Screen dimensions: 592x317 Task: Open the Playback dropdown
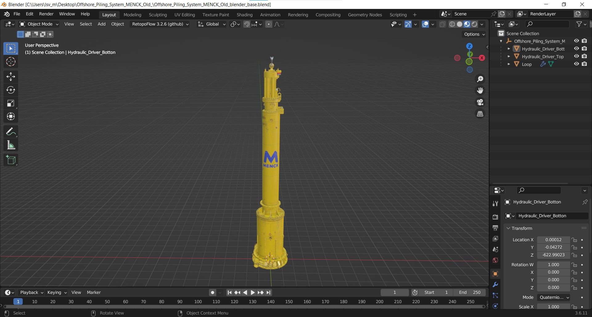tap(31, 292)
